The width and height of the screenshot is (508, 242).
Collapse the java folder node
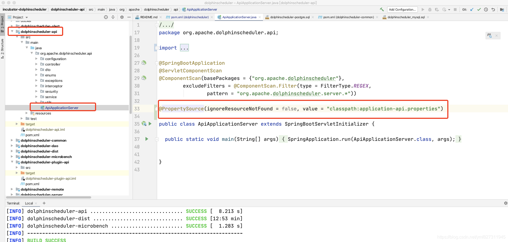(x=27, y=48)
